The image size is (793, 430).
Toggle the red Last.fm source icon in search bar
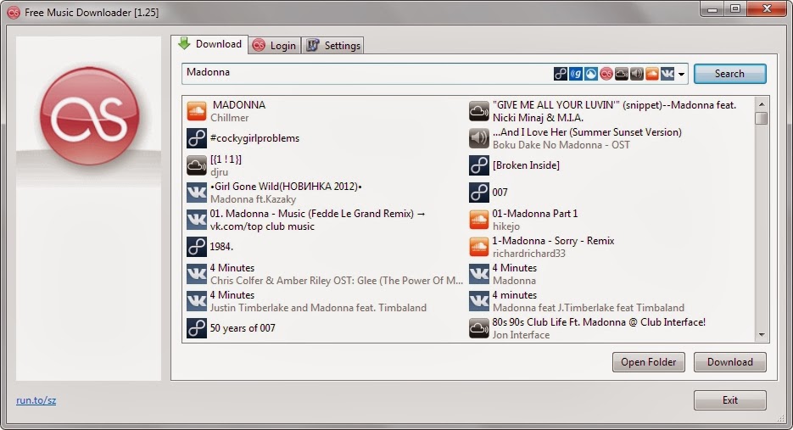[606, 74]
